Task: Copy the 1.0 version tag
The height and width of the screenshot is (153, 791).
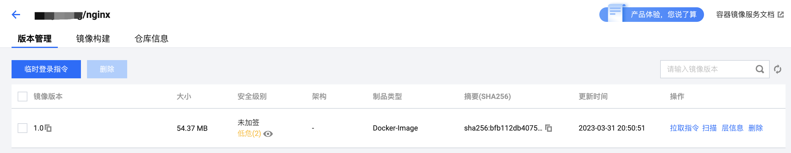Action: 48,128
